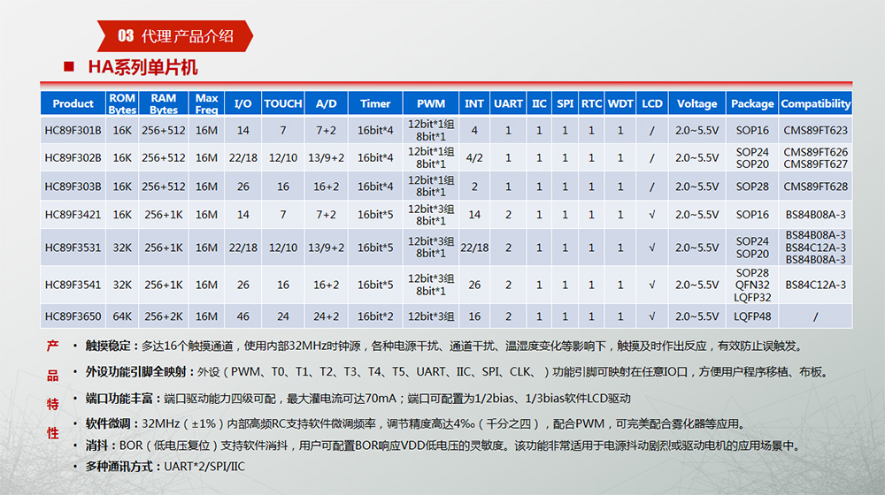Select product cell "HC89F302B"
This screenshot has width=885, height=495.
point(73,158)
